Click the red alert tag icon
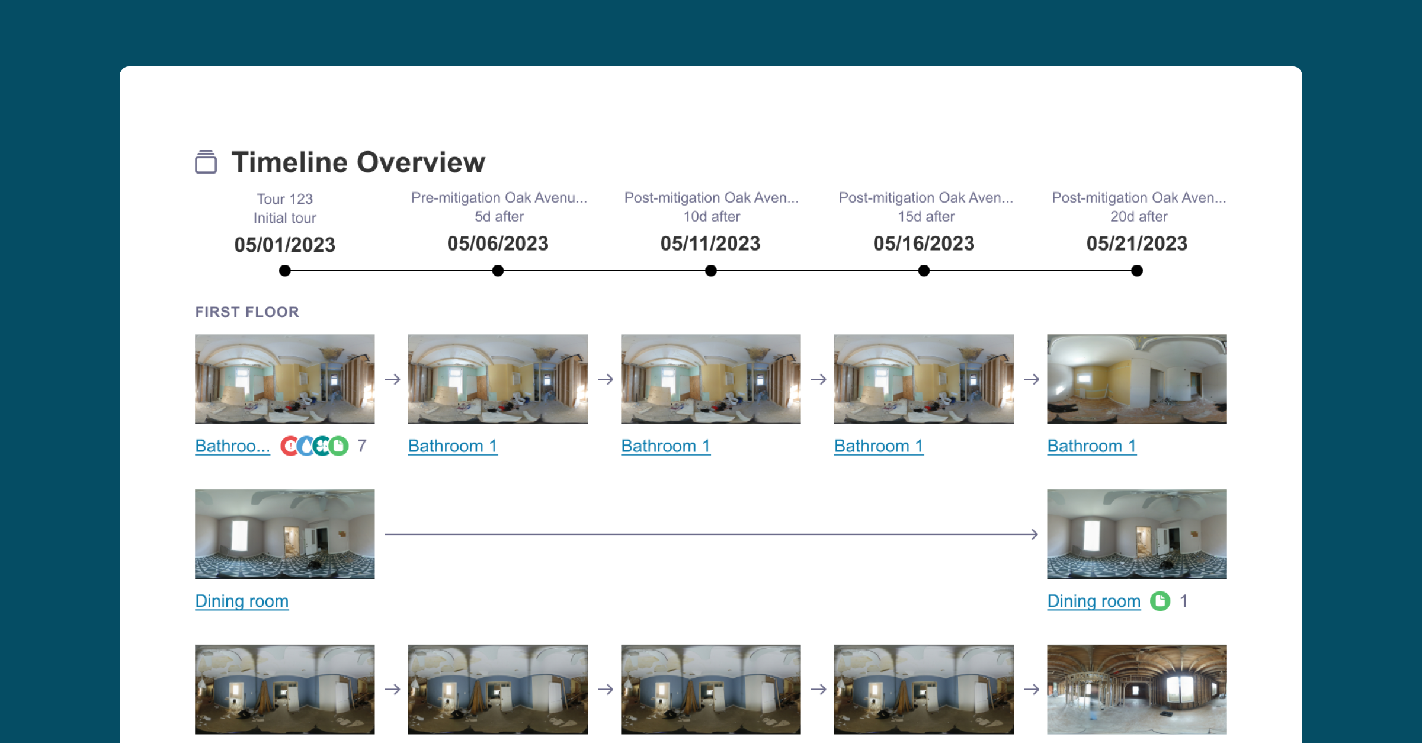Viewport: 1422px width, 743px height. [289, 446]
